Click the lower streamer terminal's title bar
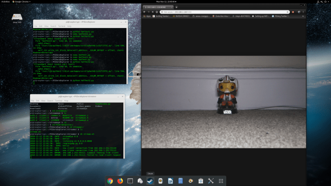331x186 pixels. coord(77,96)
